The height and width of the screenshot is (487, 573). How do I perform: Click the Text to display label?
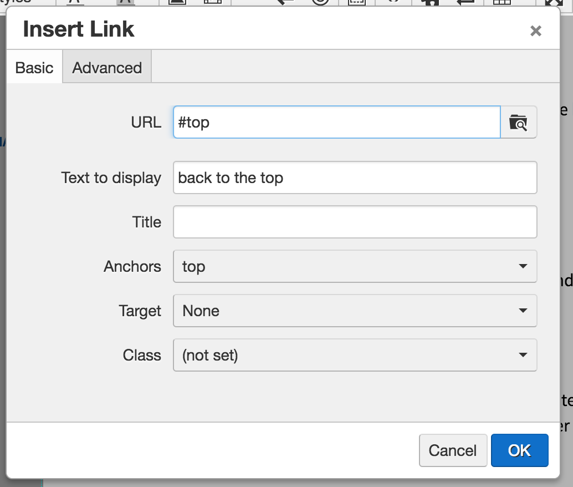[111, 177]
